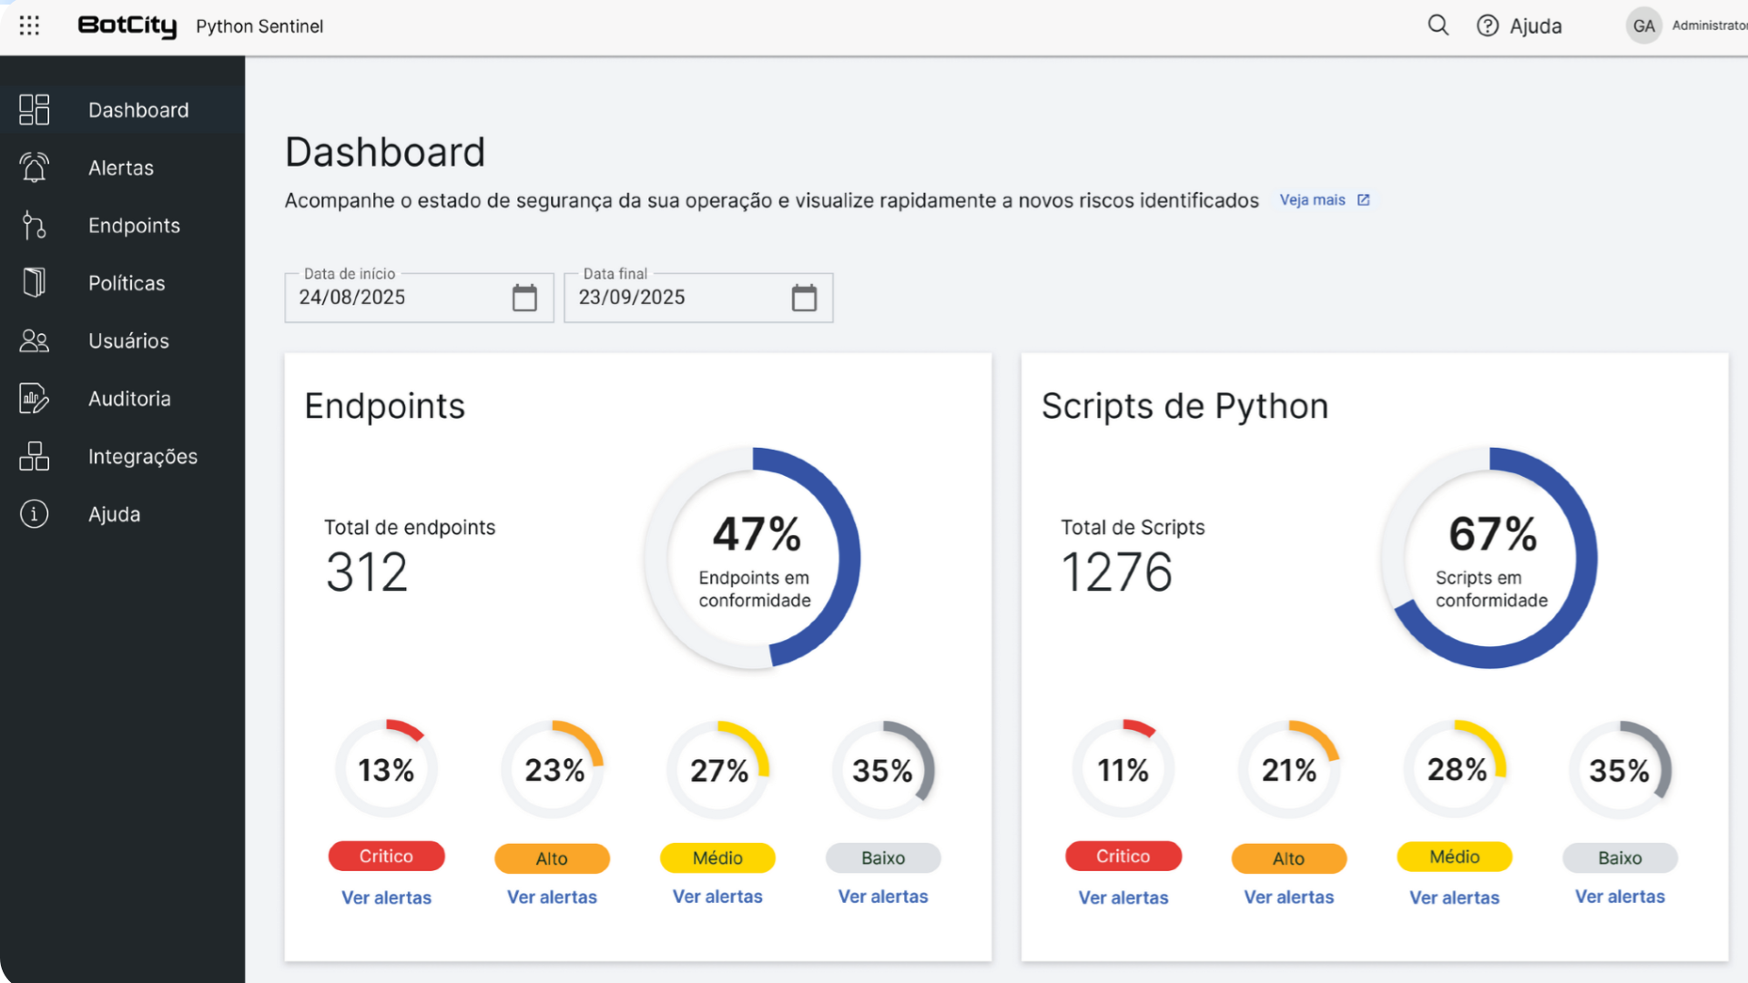The image size is (1748, 983).
Task: Open Ajuda in the sidebar menu
Action: 115,514
